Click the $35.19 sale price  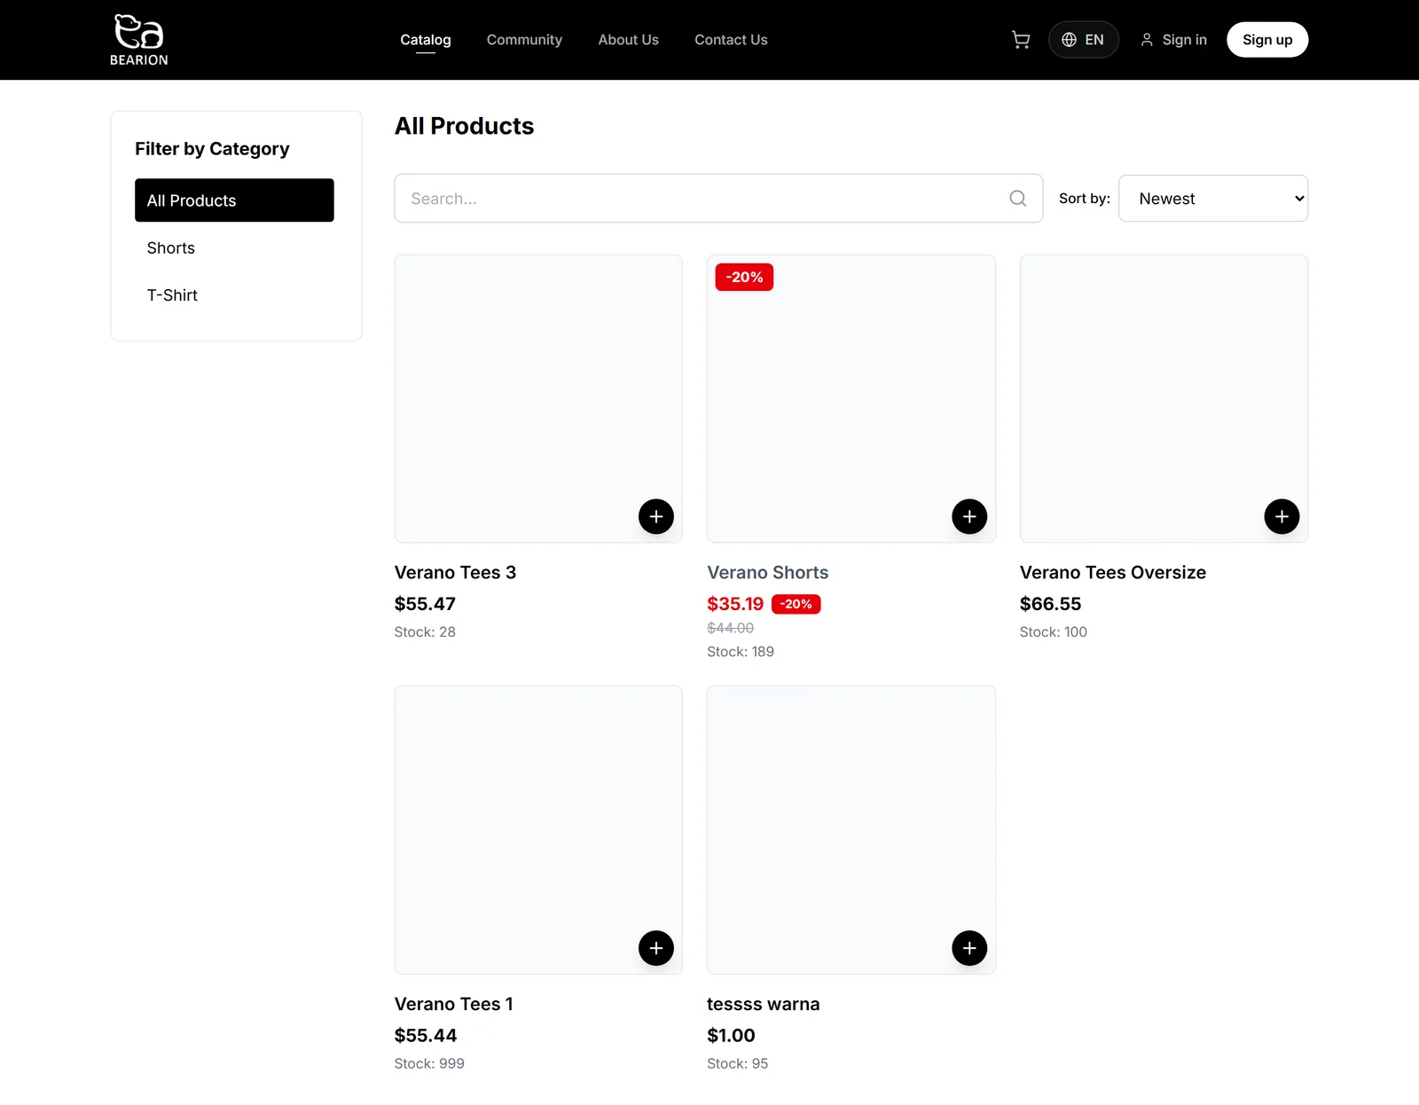tap(735, 604)
